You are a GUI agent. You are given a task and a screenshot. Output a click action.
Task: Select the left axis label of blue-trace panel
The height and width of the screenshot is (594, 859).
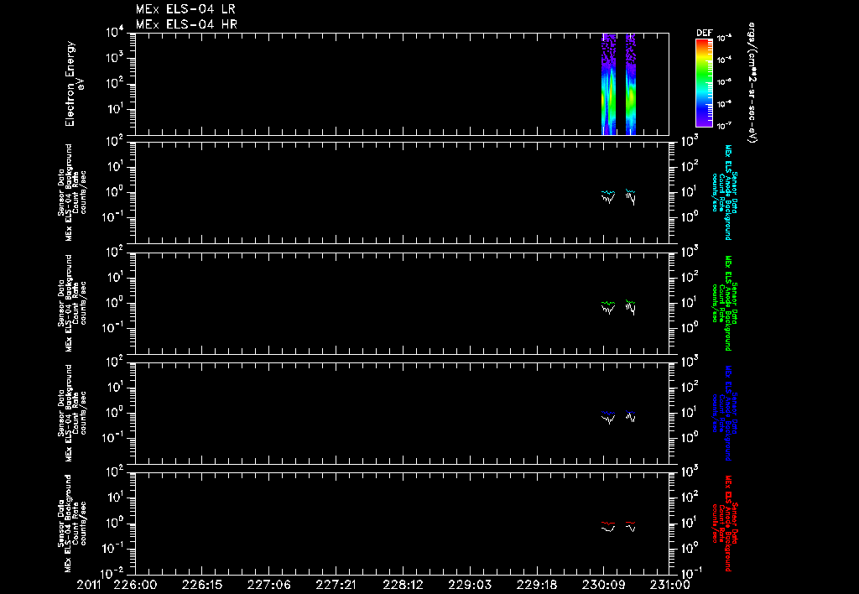pyautogui.click(x=73, y=413)
